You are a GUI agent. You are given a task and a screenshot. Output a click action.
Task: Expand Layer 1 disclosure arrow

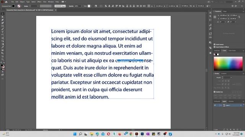(221, 105)
